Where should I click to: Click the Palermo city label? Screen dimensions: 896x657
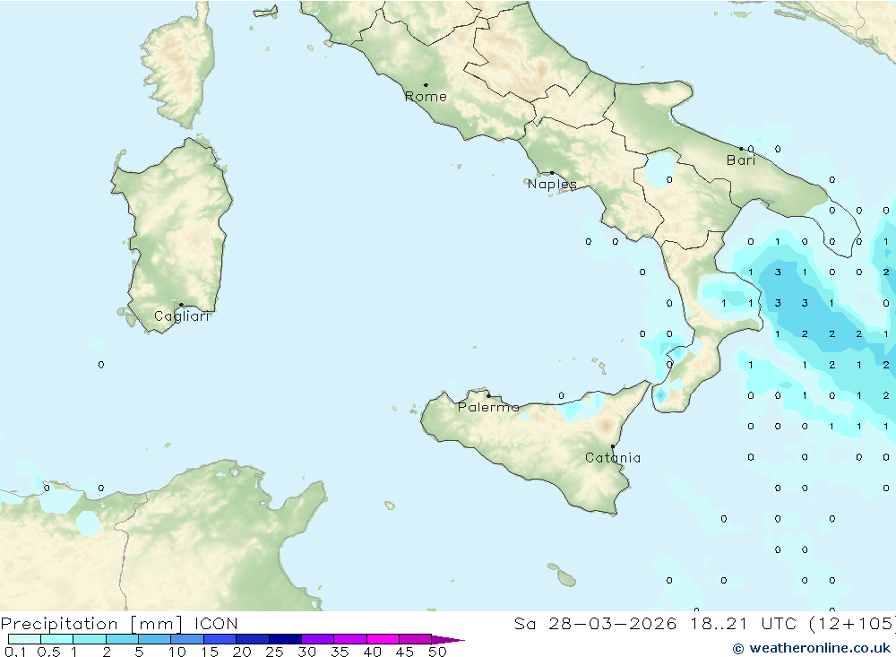[x=488, y=407]
